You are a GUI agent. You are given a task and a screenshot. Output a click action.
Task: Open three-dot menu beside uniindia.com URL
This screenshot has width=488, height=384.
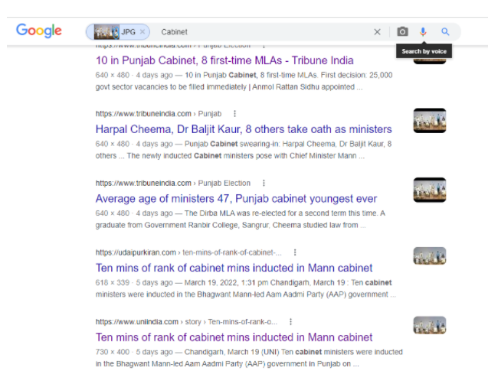(x=290, y=322)
